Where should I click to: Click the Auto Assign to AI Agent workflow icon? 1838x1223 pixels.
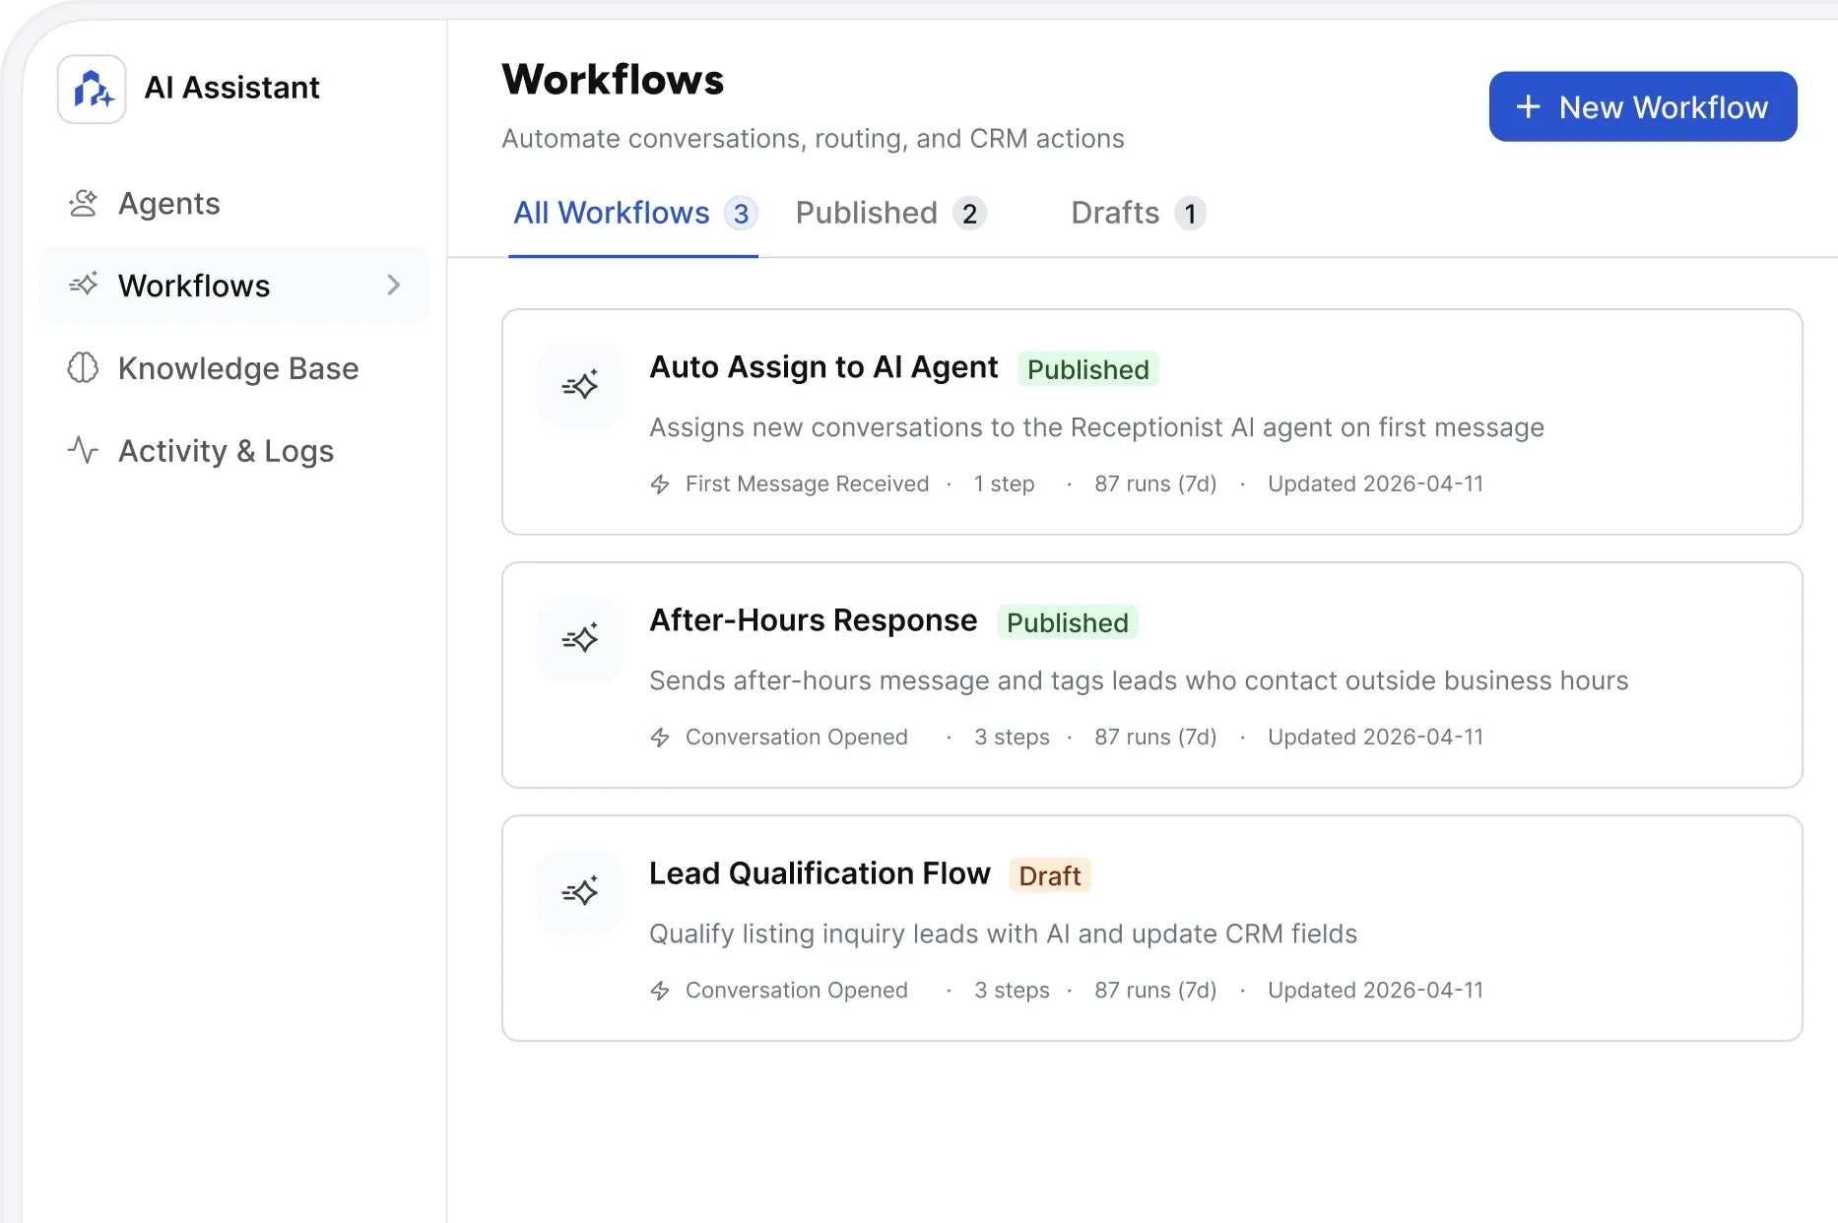tap(580, 385)
